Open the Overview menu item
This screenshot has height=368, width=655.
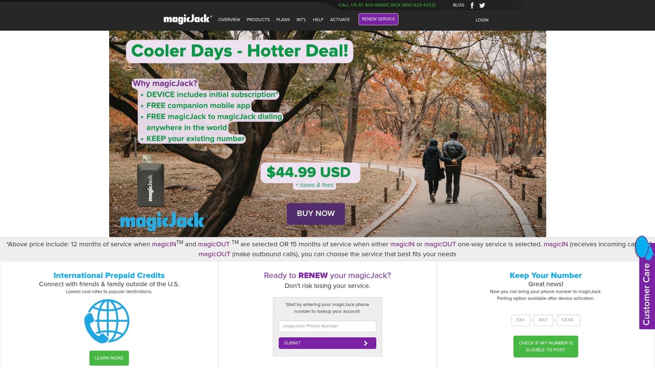click(x=229, y=20)
